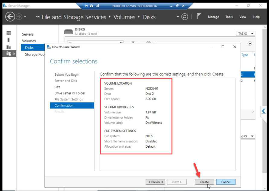The height and width of the screenshot is (191, 269).
Task: Click the Volumes breadcrumb in header
Action: coord(124,17)
